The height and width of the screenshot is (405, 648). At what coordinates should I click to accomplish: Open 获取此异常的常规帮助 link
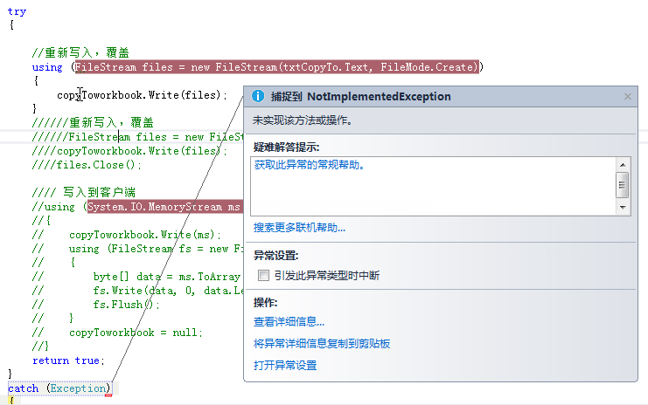tap(309, 165)
